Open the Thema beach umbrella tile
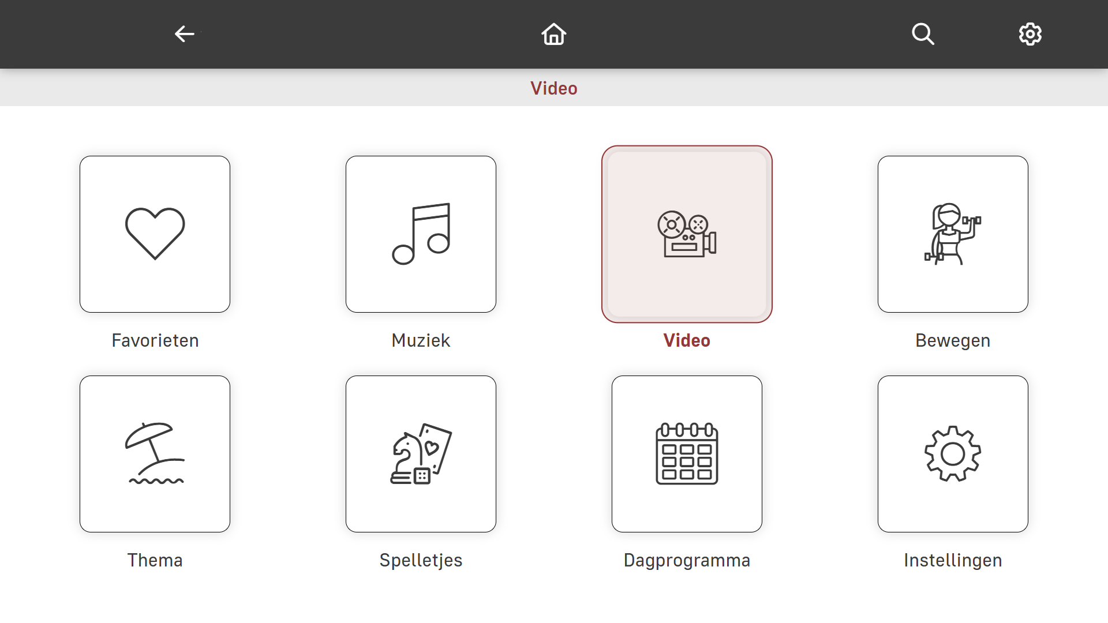Screen dimensions: 1108x623 (x=155, y=454)
